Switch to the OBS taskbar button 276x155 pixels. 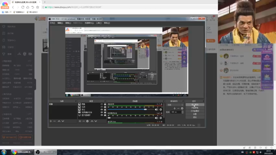click(x=46, y=152)
